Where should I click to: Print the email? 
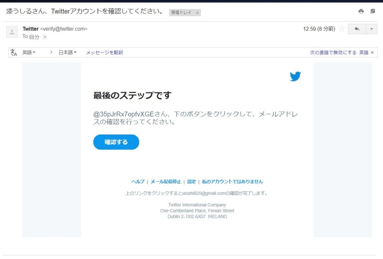[x=361, y=11]
